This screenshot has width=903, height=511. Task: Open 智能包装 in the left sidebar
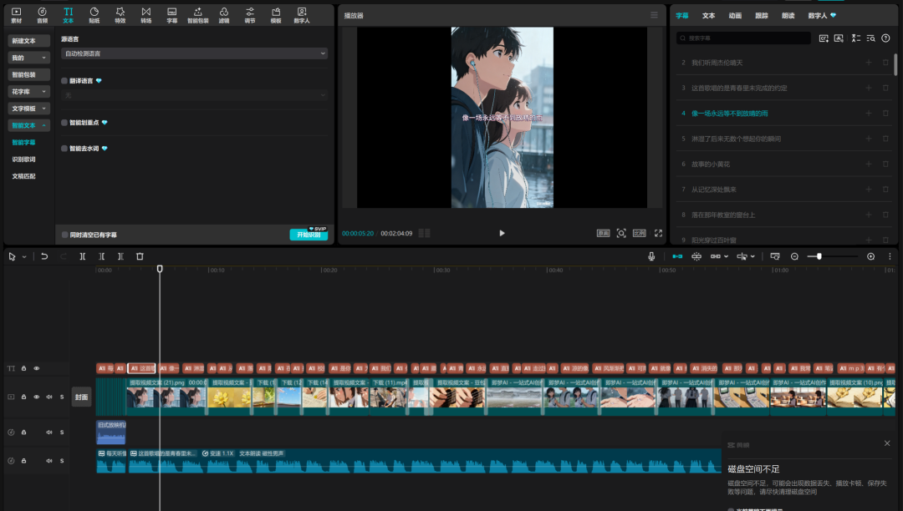28,74
